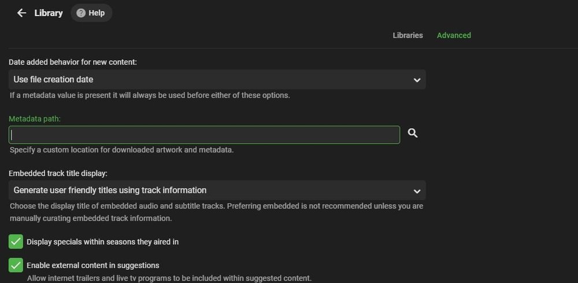Click the Library page title
Viewport: 578px width, 283px height.
coord(49,13)
